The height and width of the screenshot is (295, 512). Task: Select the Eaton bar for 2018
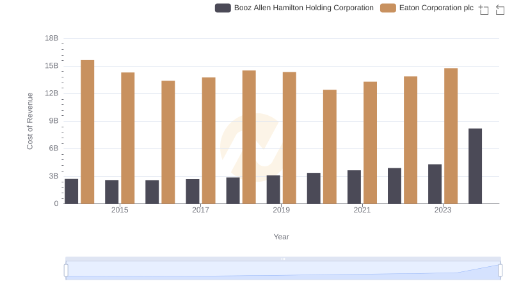click(x=249, y=137)
